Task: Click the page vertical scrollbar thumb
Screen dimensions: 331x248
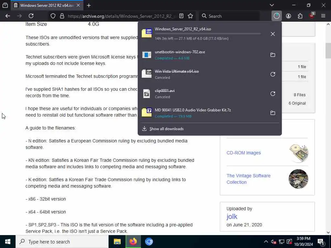Action: (328, 51)
